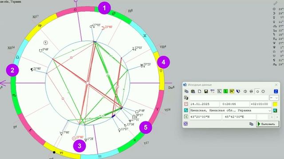Click the yellow color swatch
284x159 pixels.
coord(275,104)
